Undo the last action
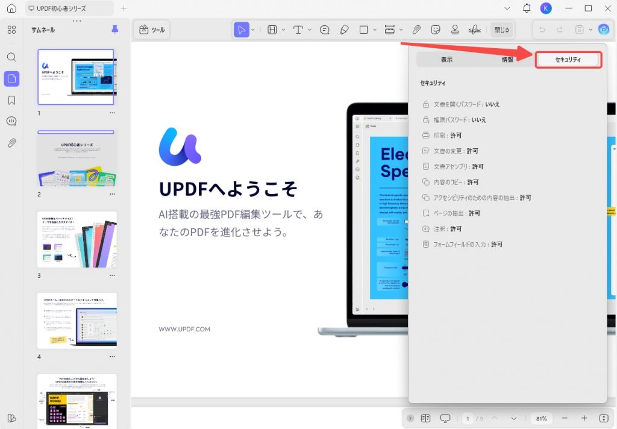The width and height of the screenshot is (617, 429). coord(542,30)
